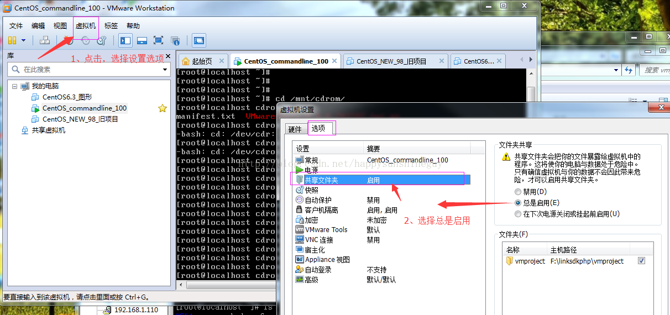670x315 pixels.
Task: Select the Appliance 视图 settings row
Action: (381, 260)
